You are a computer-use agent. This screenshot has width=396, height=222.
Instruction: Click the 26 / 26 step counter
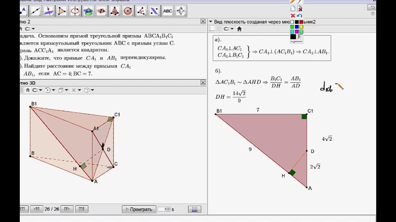(x=52, y=209)
